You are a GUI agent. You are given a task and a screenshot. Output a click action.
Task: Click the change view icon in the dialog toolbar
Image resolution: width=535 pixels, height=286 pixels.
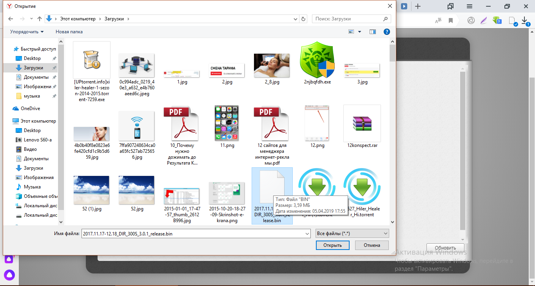coord(351,32)
